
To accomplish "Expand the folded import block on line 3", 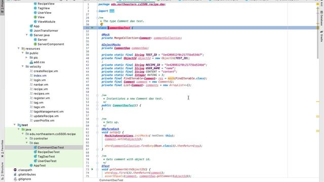I will point(112,11).
